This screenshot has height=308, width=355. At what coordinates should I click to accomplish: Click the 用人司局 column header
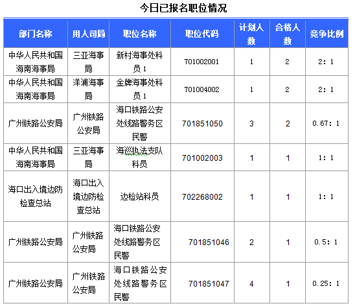[x=89, y=34]
